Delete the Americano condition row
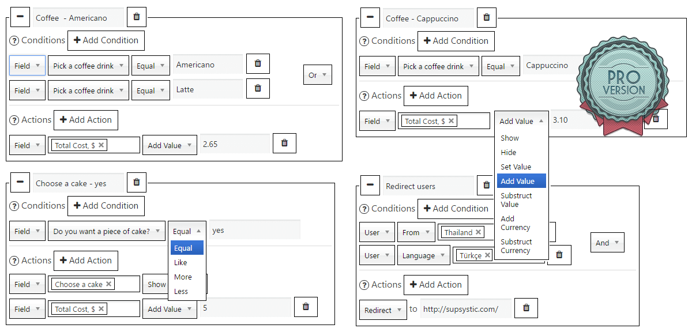692x332 pixels. click(x=258, y=63)
